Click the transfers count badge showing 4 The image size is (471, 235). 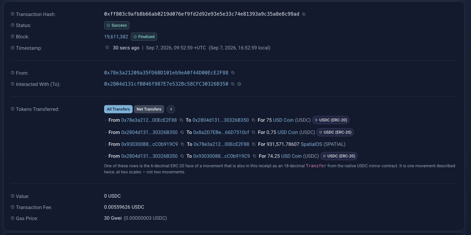(171, 109)
